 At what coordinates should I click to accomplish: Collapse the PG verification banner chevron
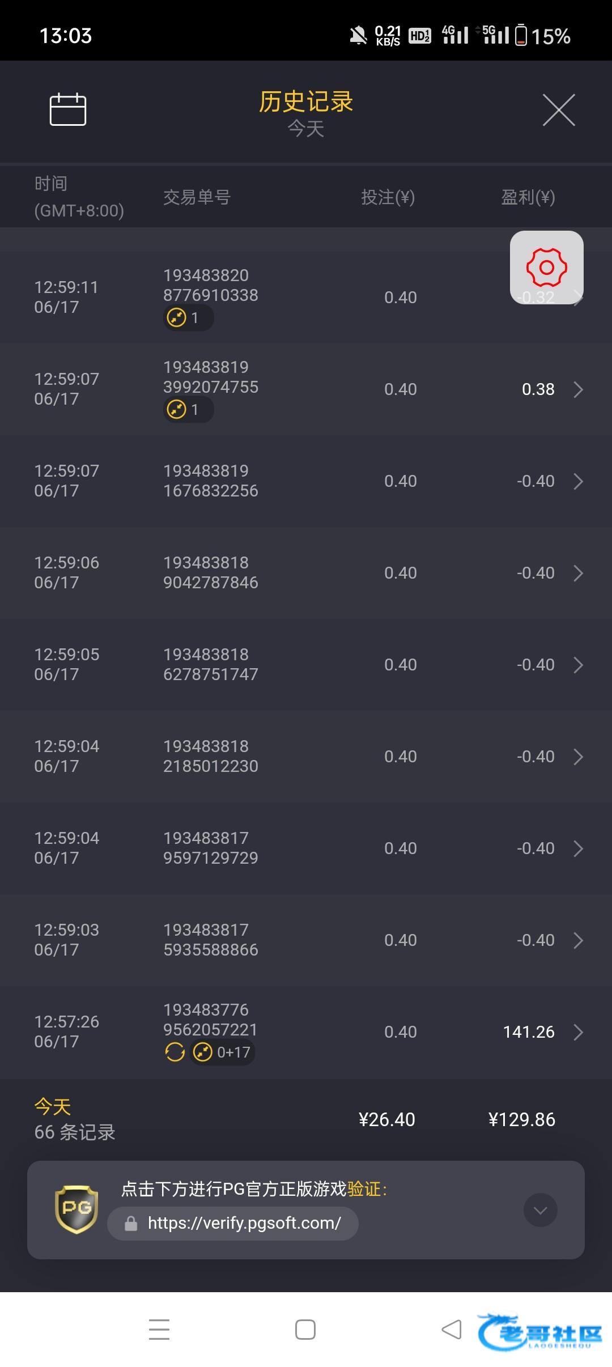[x=540, y=1211]
